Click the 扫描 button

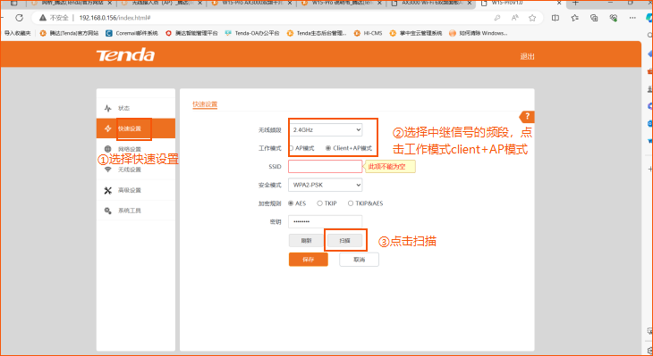click(344, 241)
